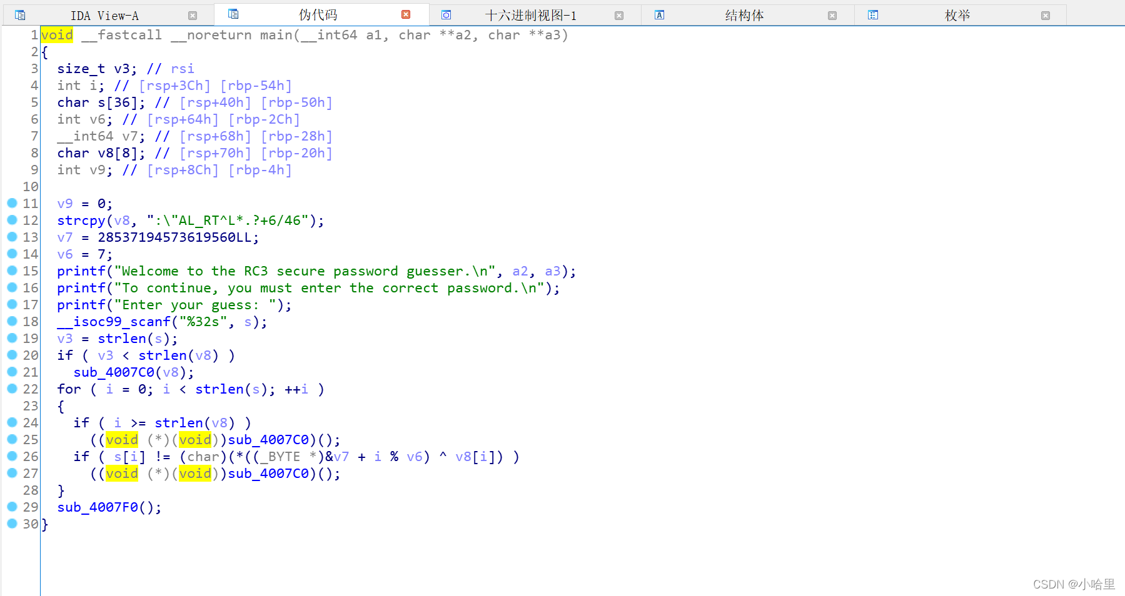Toggle breakpoint dot on line 12

[x=12, y=219]
